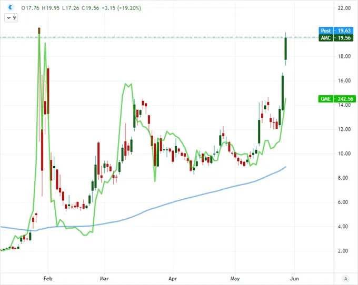
Task: Select the blue moving average line
Action: tap(174, 202)
